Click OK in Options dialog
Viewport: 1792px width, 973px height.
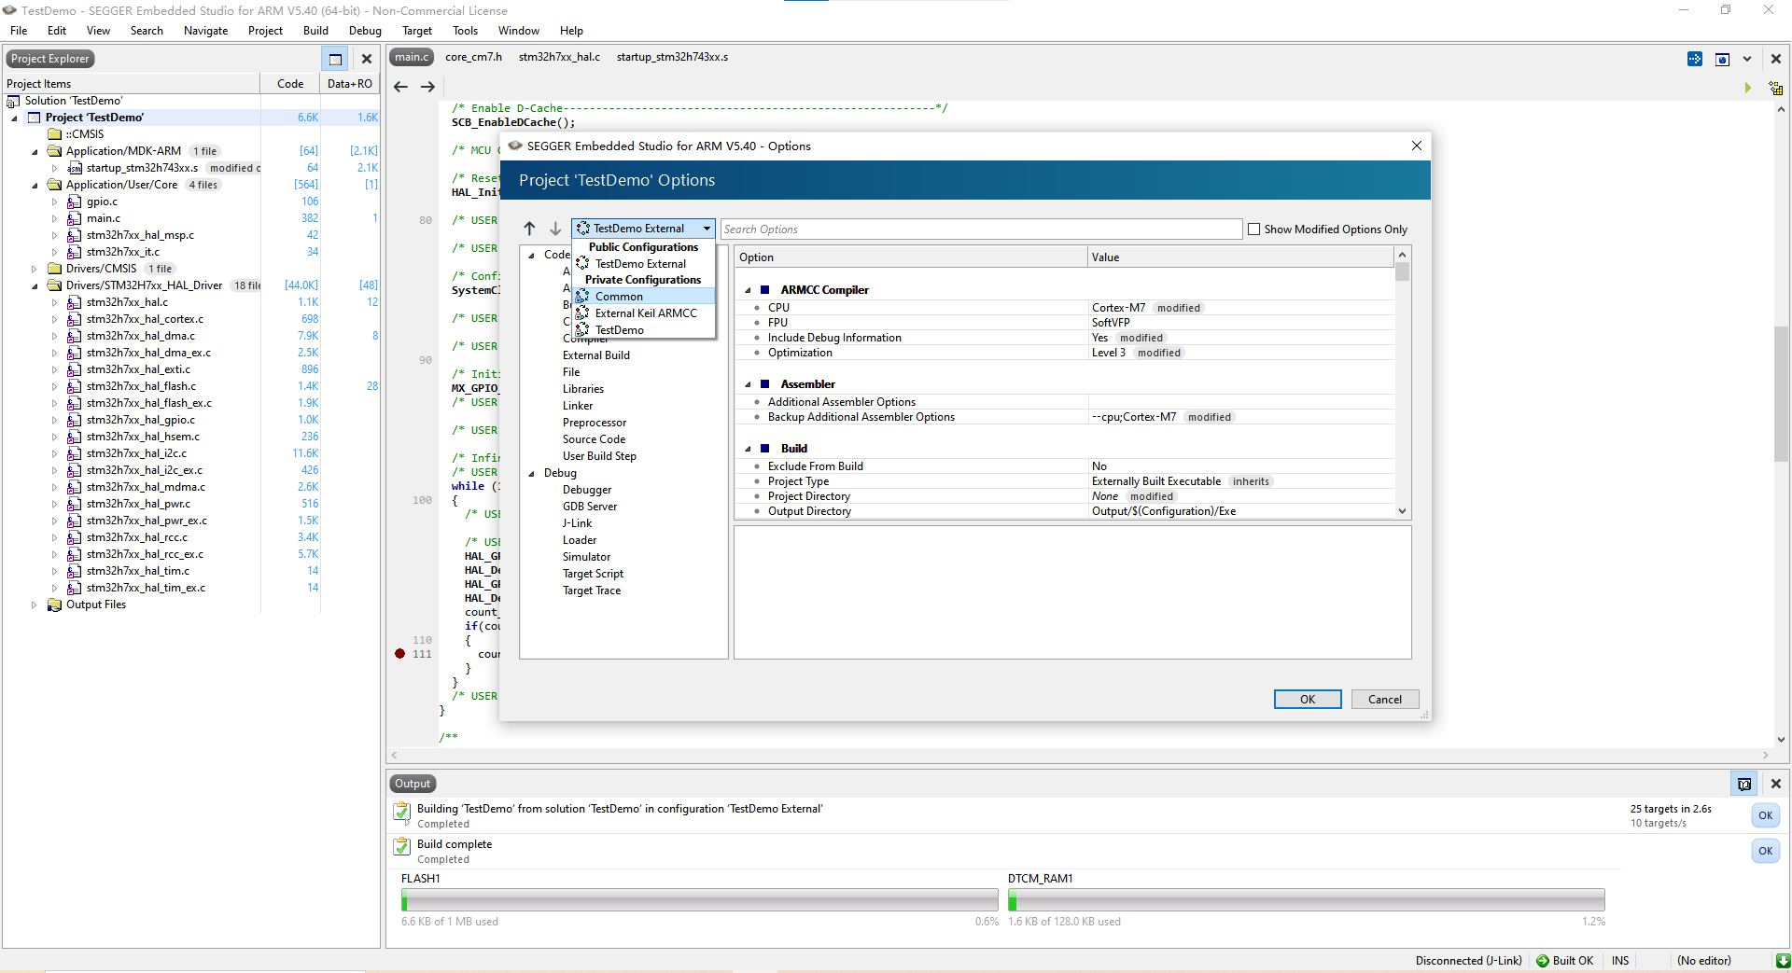1308,700
